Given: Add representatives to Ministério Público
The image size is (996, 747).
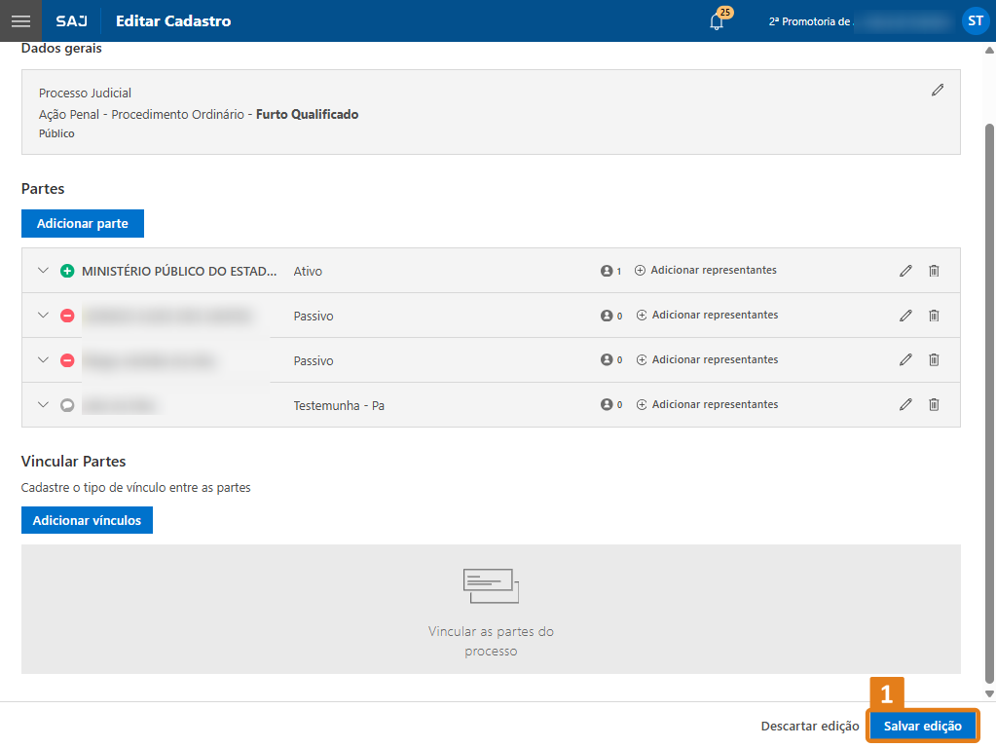Looking at the screenshot, I should [705, 271].
